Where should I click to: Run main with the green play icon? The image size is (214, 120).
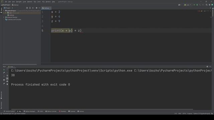click(194, 5)
